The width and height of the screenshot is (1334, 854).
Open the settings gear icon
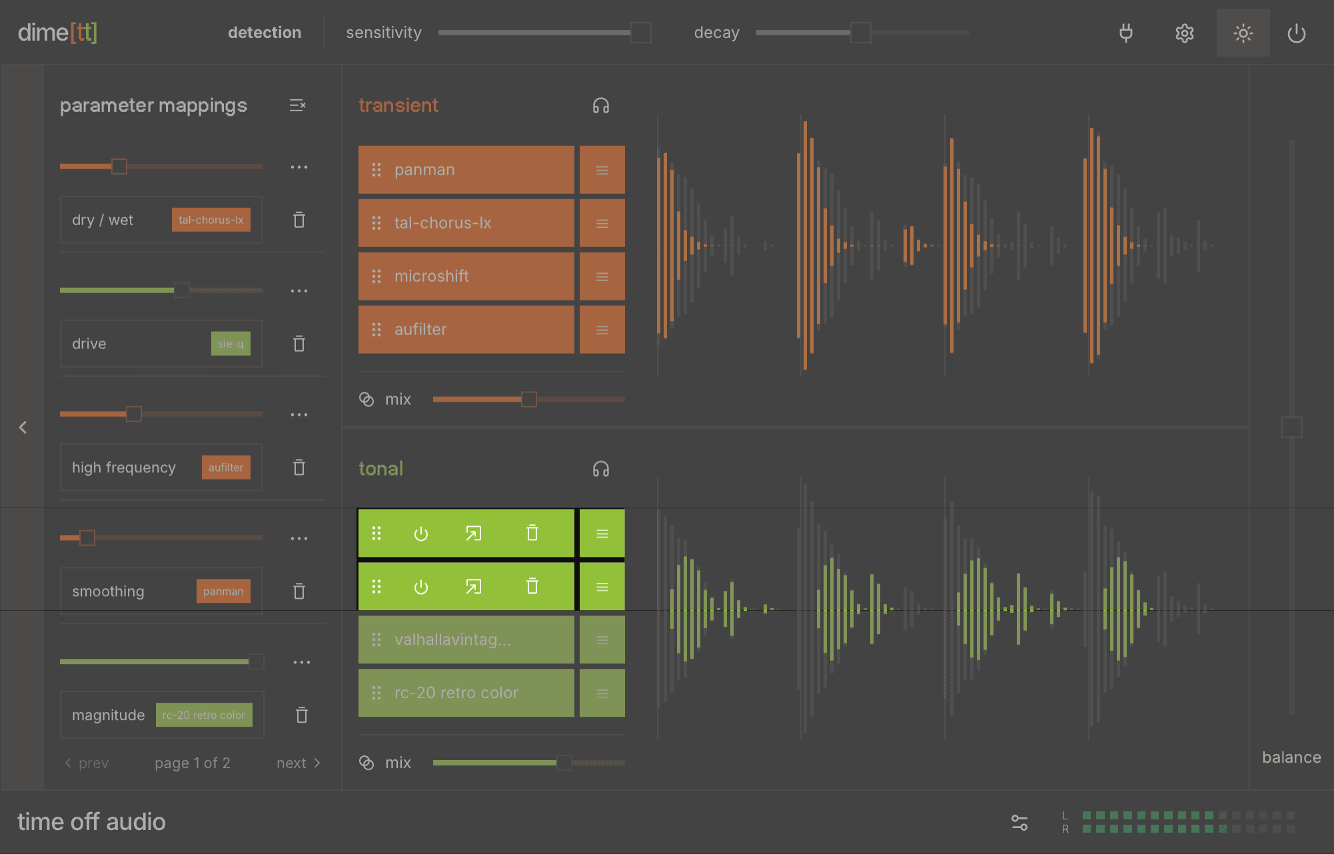click(x=1184, y=33)
